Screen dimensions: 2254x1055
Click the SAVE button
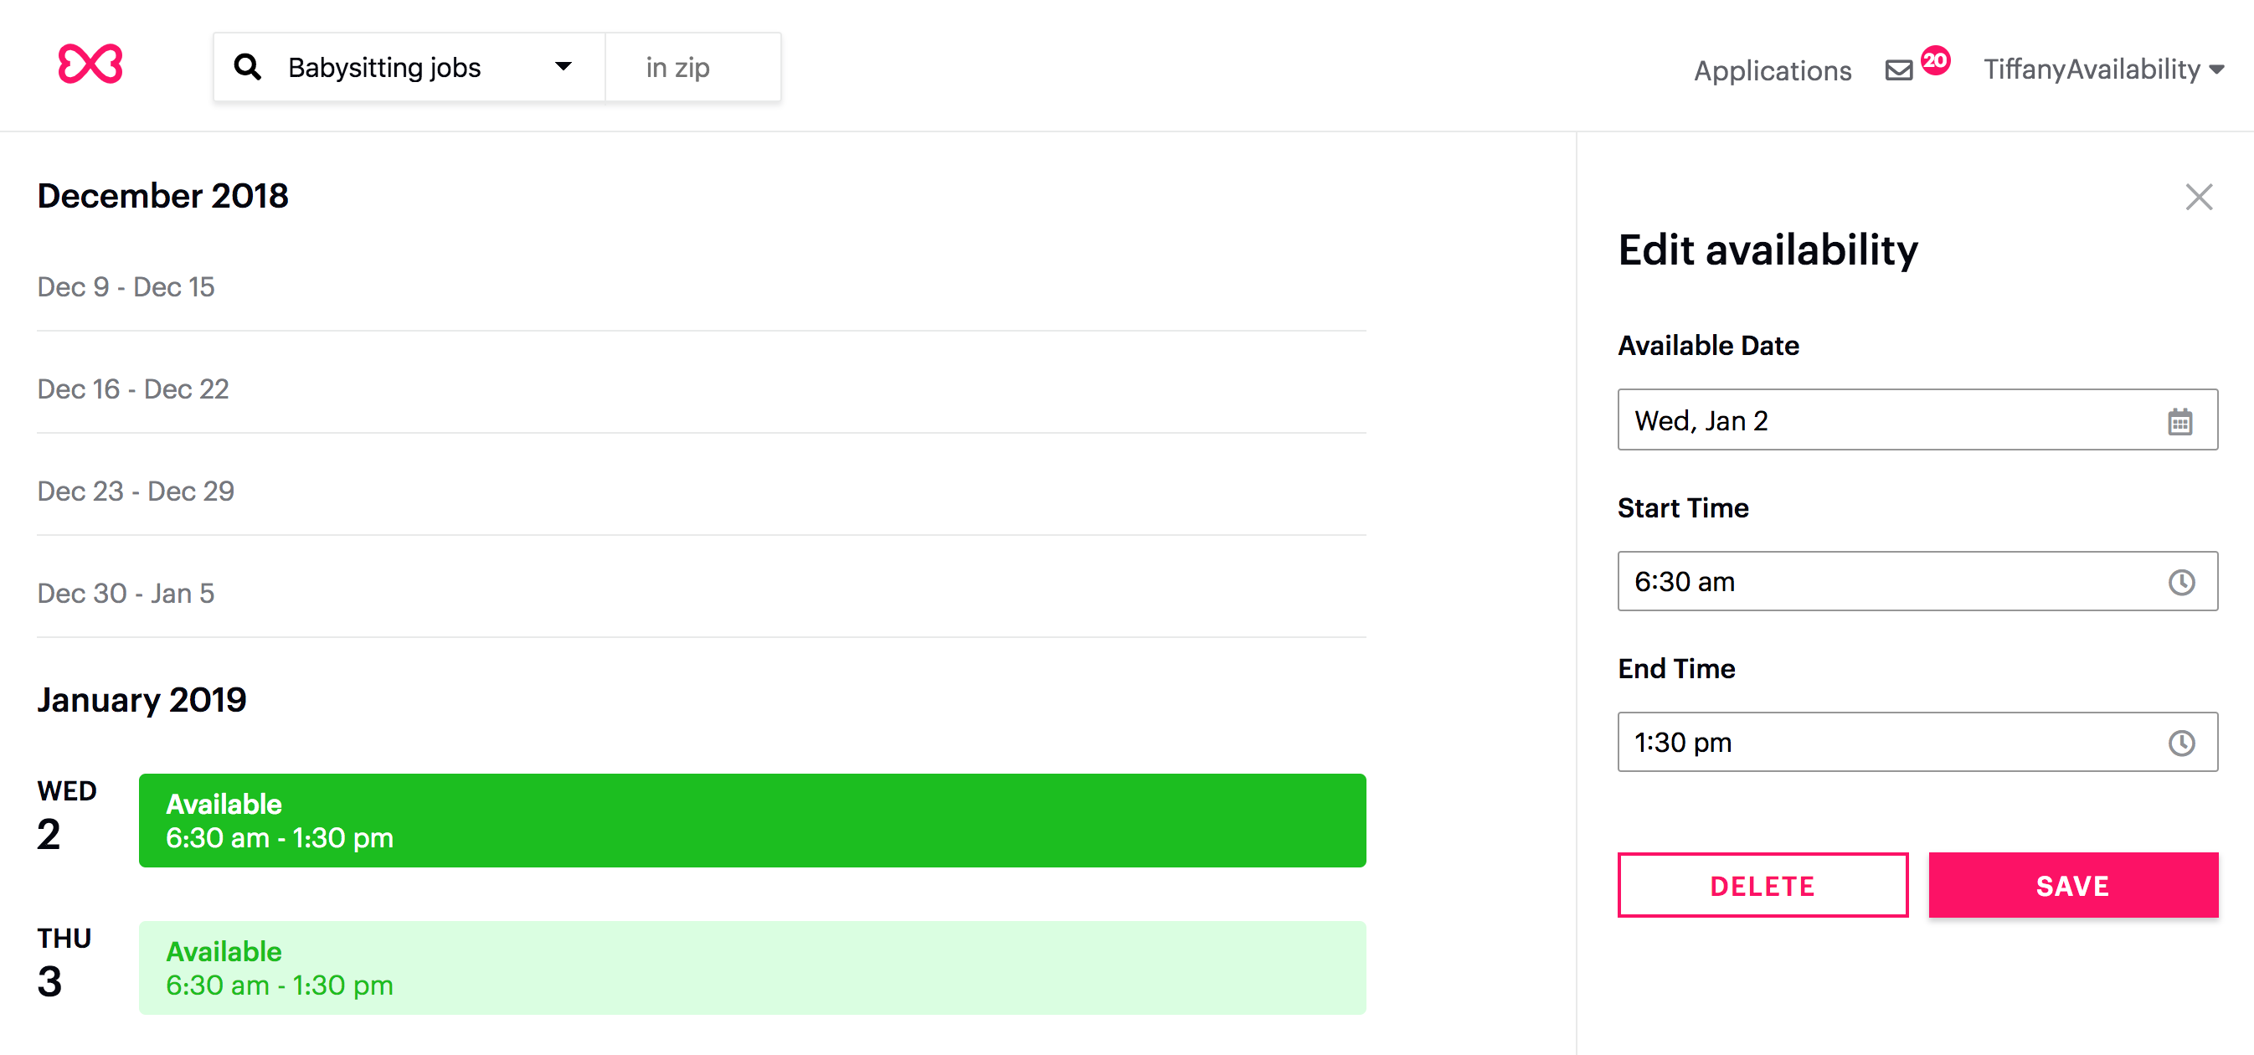point(2073,884)
